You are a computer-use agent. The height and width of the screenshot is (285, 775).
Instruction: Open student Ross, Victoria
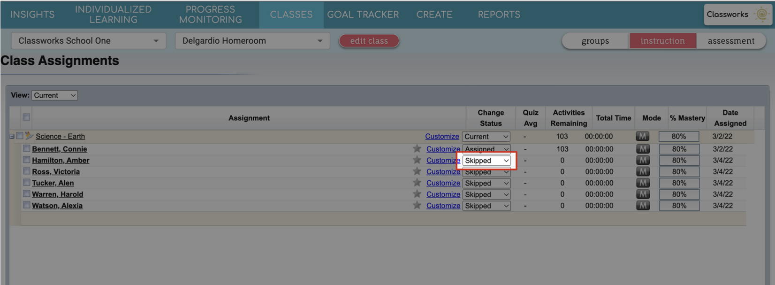pyautogui.click(x=56, y=171)
